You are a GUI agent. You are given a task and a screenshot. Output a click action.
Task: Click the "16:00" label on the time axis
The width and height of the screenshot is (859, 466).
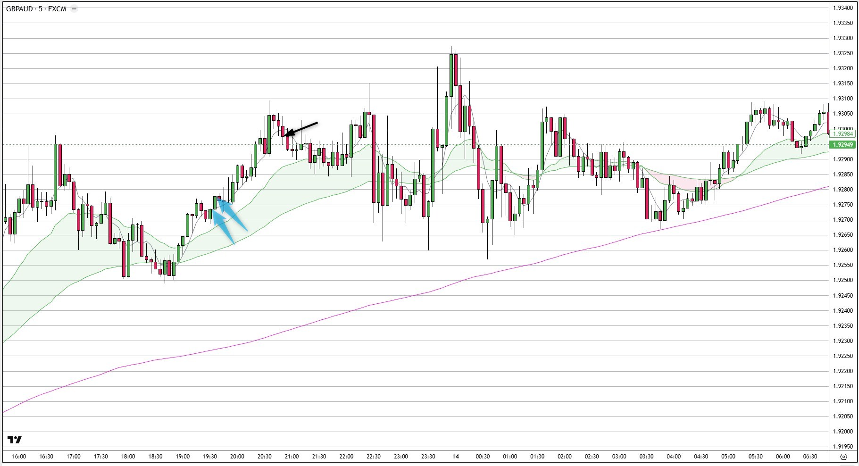click(x=19, y=456)
